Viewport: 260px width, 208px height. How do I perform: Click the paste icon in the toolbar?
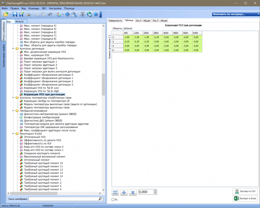(43, 14)
